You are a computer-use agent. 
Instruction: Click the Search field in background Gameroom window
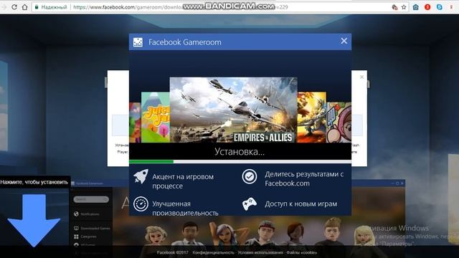coord(91,199)
